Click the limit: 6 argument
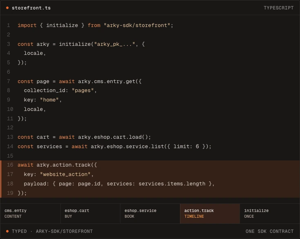Viewport: 300px width, 239px height. [186, 147]
